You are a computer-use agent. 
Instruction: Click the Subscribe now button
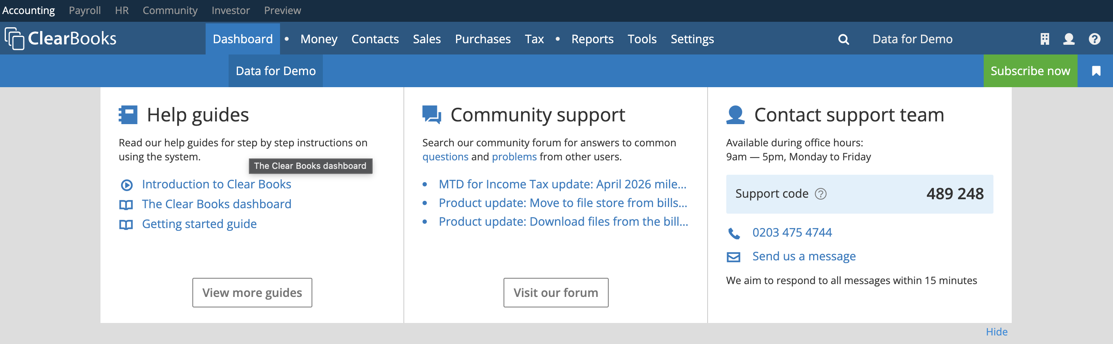[x=1030, y=71]
